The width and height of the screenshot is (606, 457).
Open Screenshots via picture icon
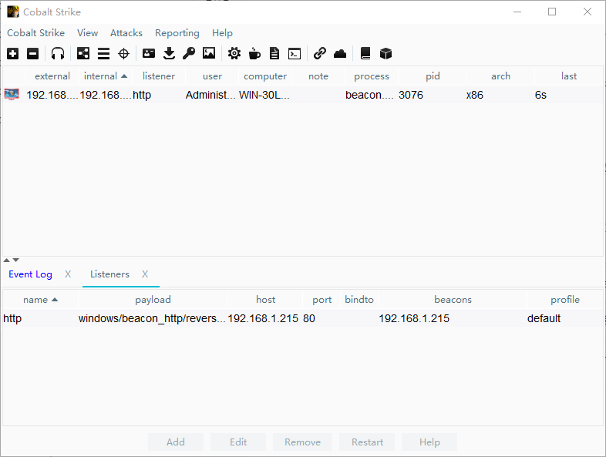pos(209,53)
